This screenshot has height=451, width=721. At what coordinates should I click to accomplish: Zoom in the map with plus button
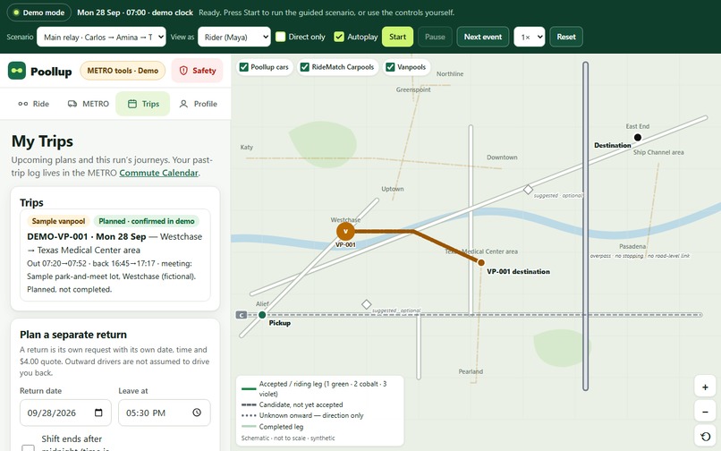tap(705, 387)
